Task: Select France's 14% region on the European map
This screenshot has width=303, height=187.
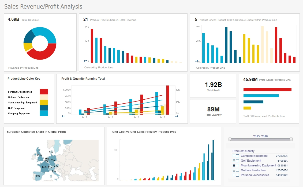Action: point(45,167)
